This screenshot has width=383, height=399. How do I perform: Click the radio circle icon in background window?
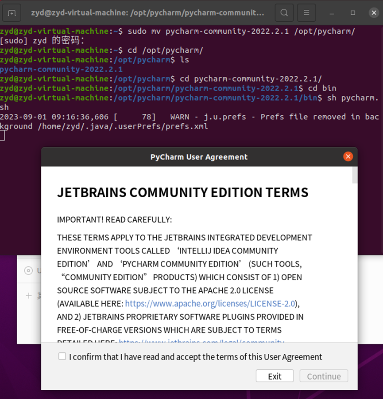pyautogui.click(x=27, y=271)
